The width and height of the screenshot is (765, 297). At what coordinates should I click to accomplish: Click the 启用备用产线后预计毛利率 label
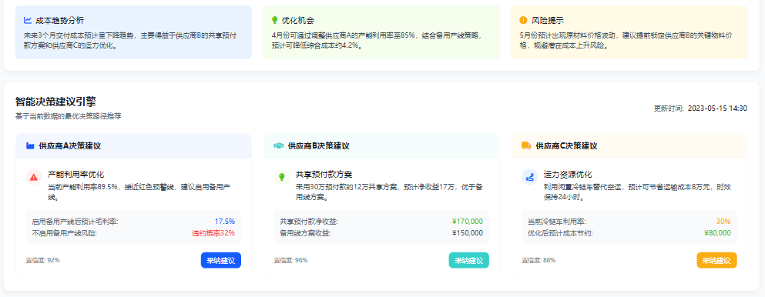(75, 222)
